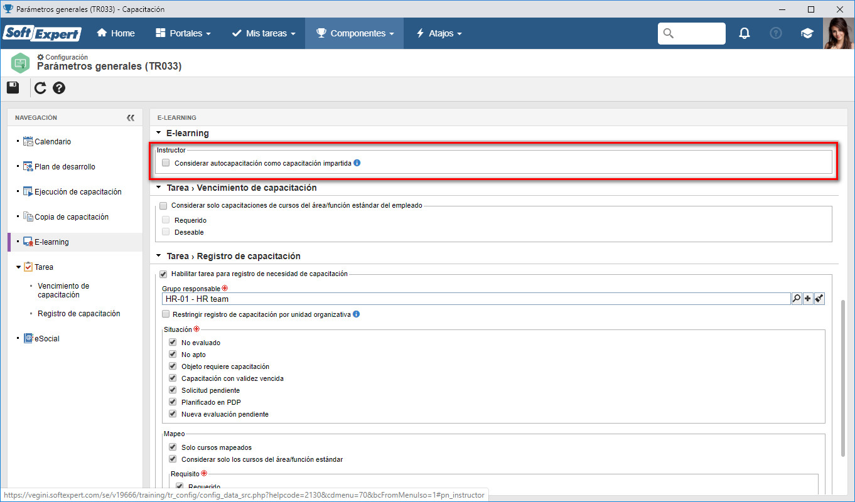The image size is (855, 502).
Task: Uncheck Objeto requiere capacitación
Action: pyautogui.click(x=173, y=366)
